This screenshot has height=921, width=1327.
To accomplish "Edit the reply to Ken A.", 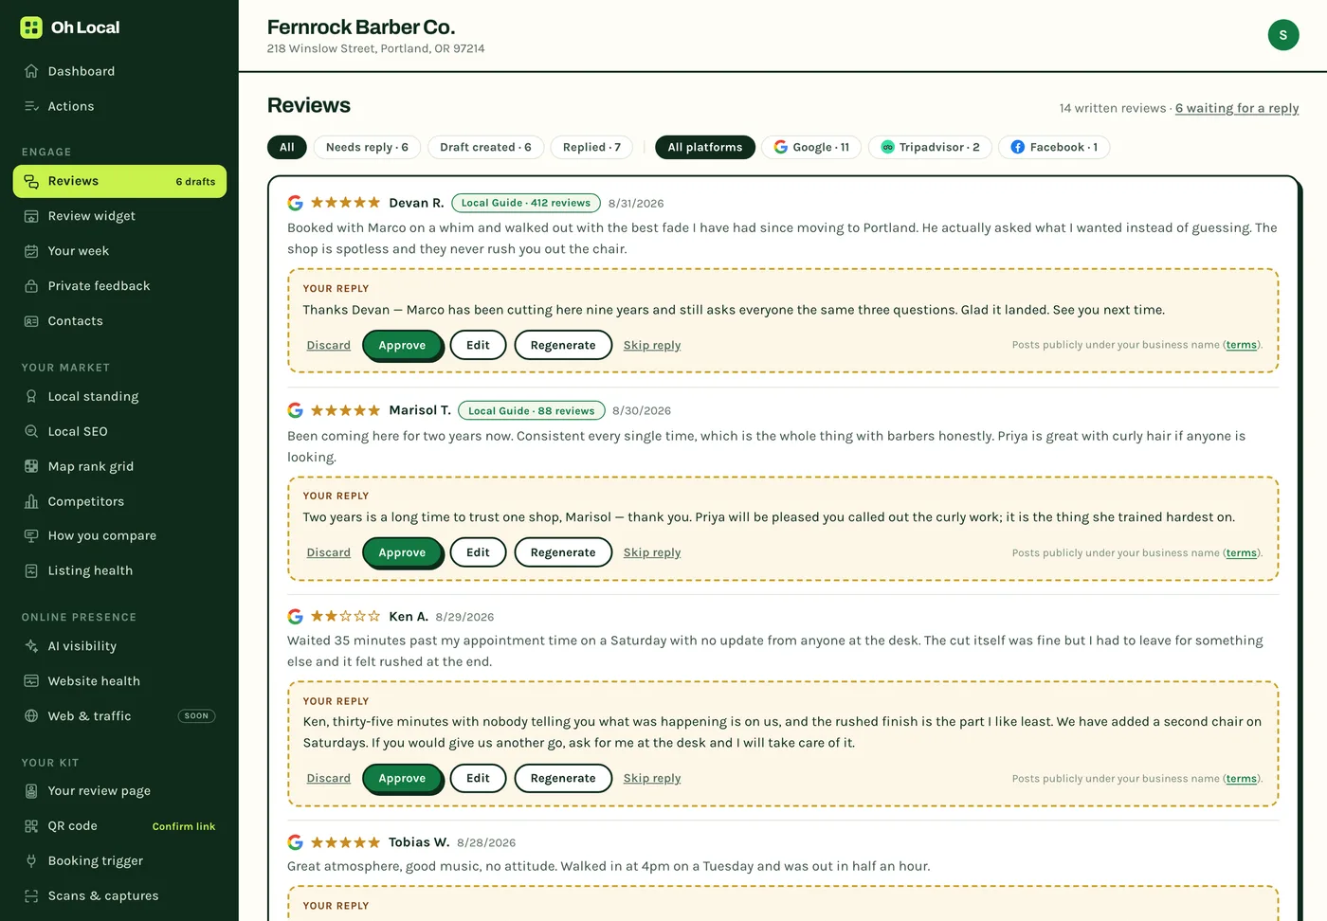I will pos(478,778).
